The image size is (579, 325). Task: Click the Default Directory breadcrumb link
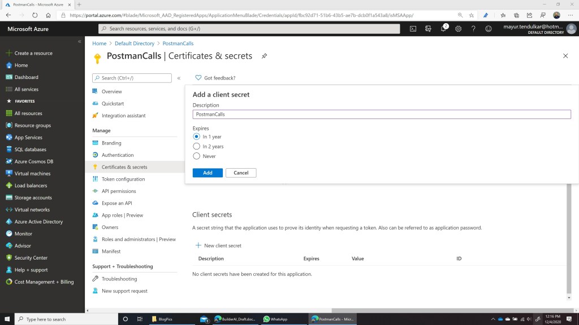pyautogui.click(x=134, y=43)
